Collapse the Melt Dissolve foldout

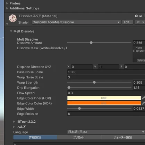(11, 31)
